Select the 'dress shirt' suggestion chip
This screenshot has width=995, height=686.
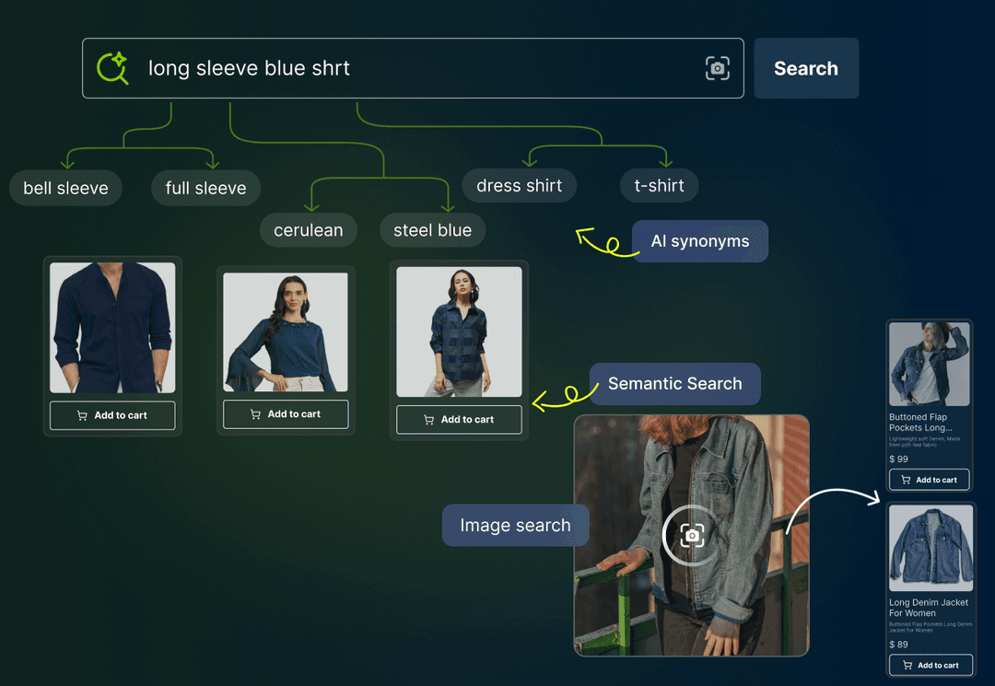pyautogui.click(x=519, y=185)
